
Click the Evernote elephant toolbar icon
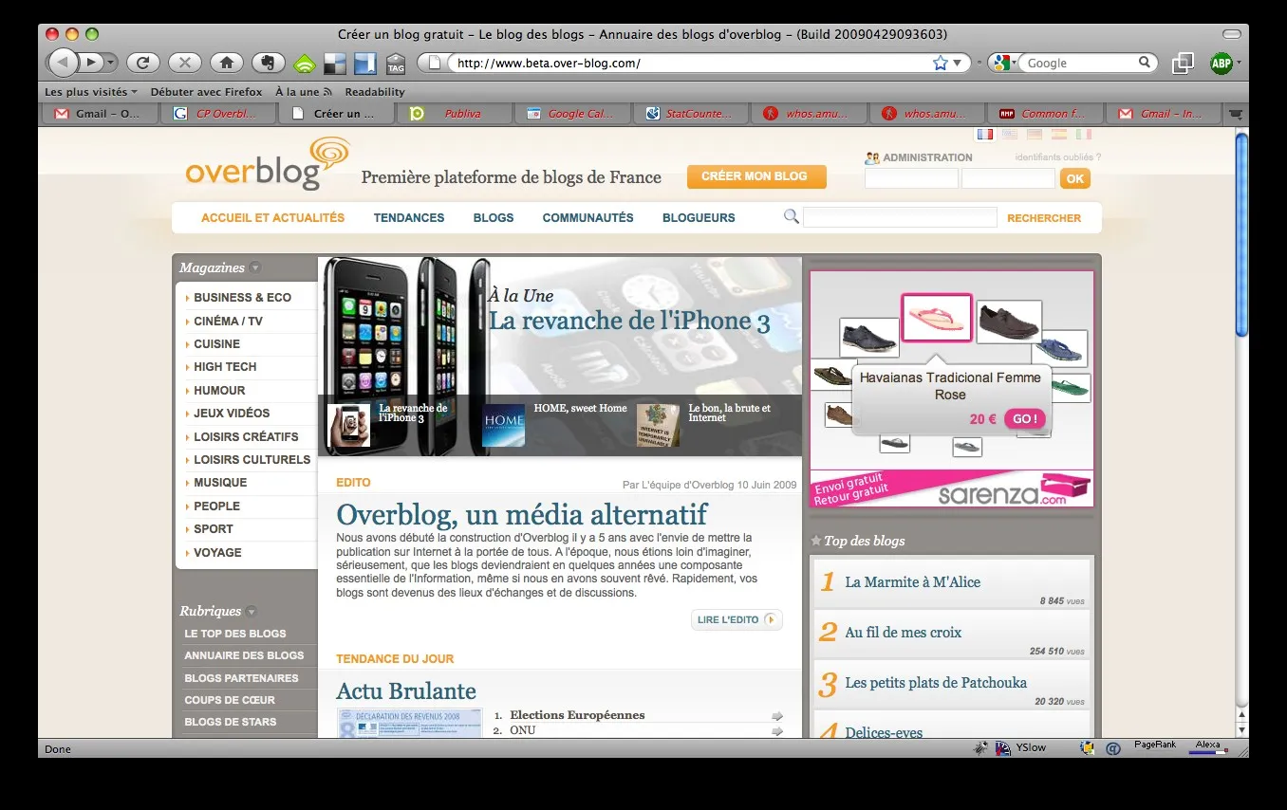pyautogui.click(x=269, y=63)
